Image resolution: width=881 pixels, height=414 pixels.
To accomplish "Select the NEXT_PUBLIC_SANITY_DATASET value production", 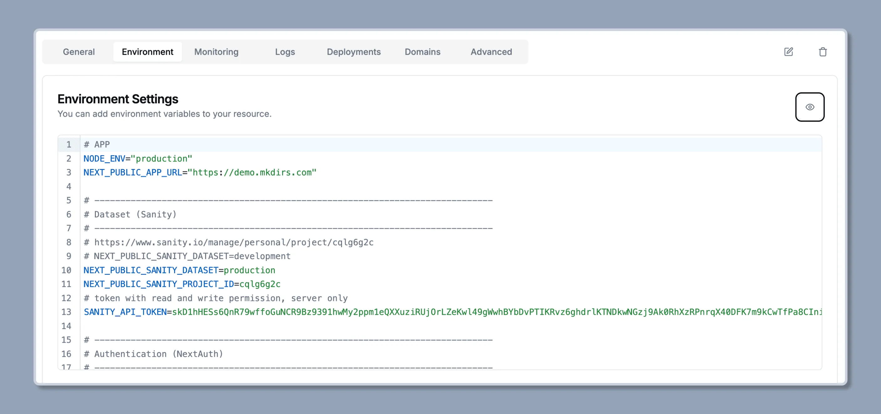I will pos(250,270).
